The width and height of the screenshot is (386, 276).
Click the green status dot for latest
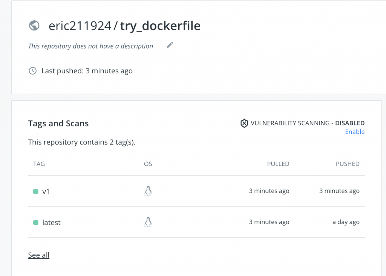tap(36, 223)
